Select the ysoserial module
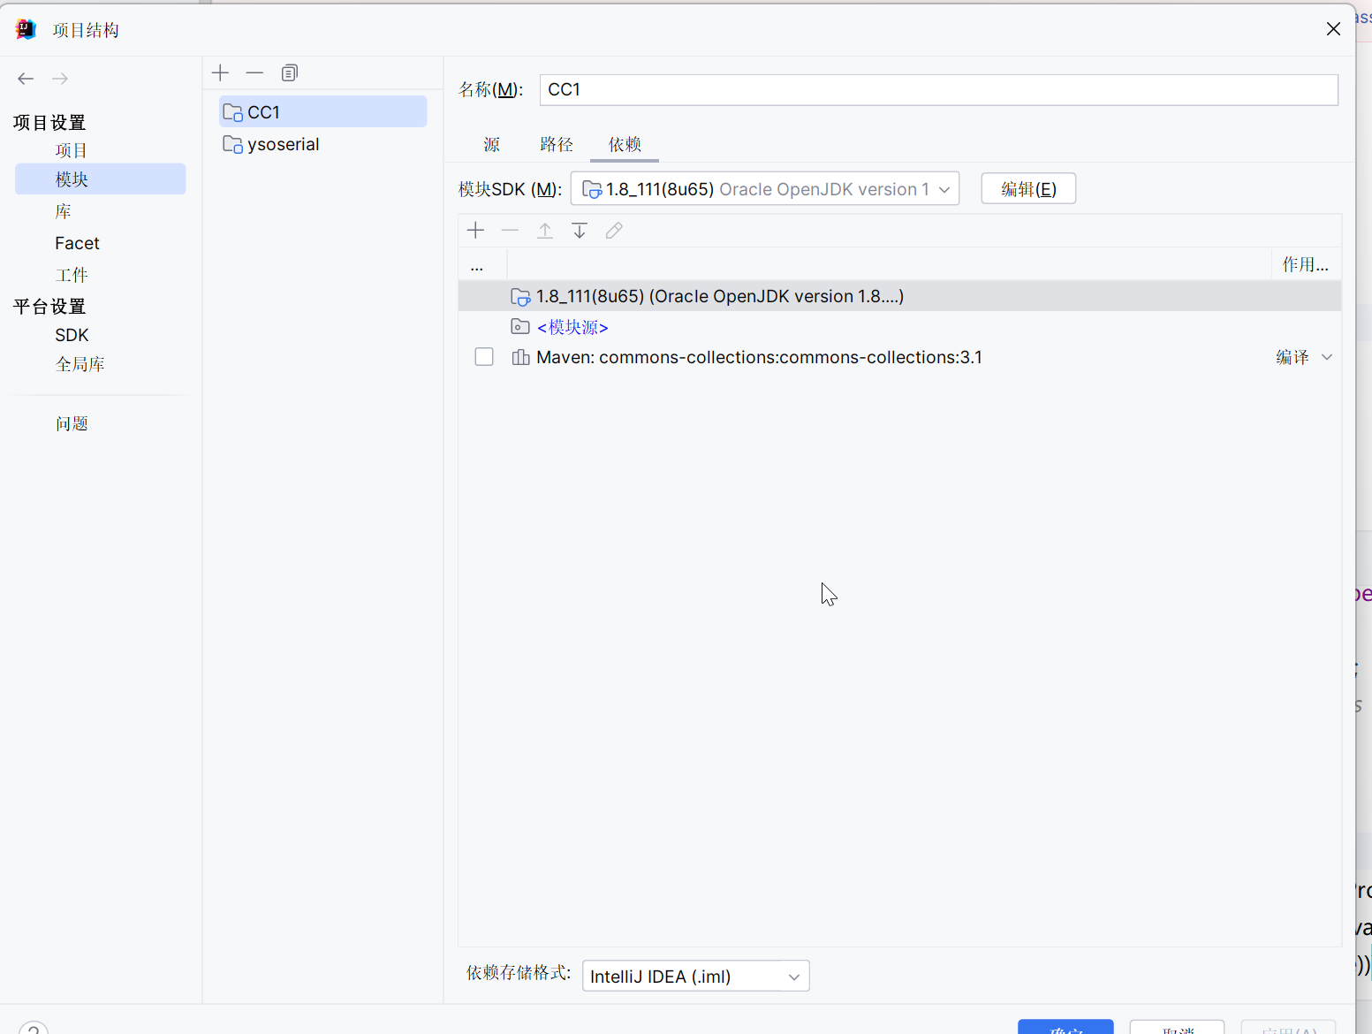This screenshot has width=1372, height=1034. click(283, 144)
